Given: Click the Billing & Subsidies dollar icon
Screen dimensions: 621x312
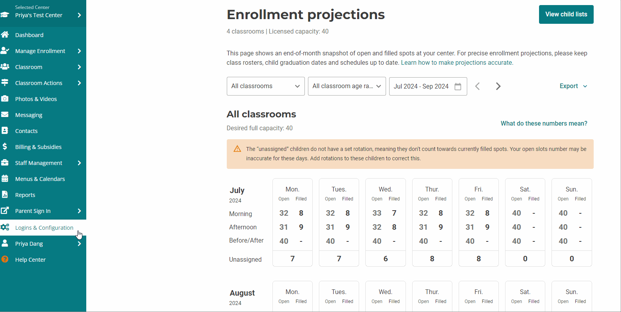Looking at the screenshot, I should click(5, 147).
